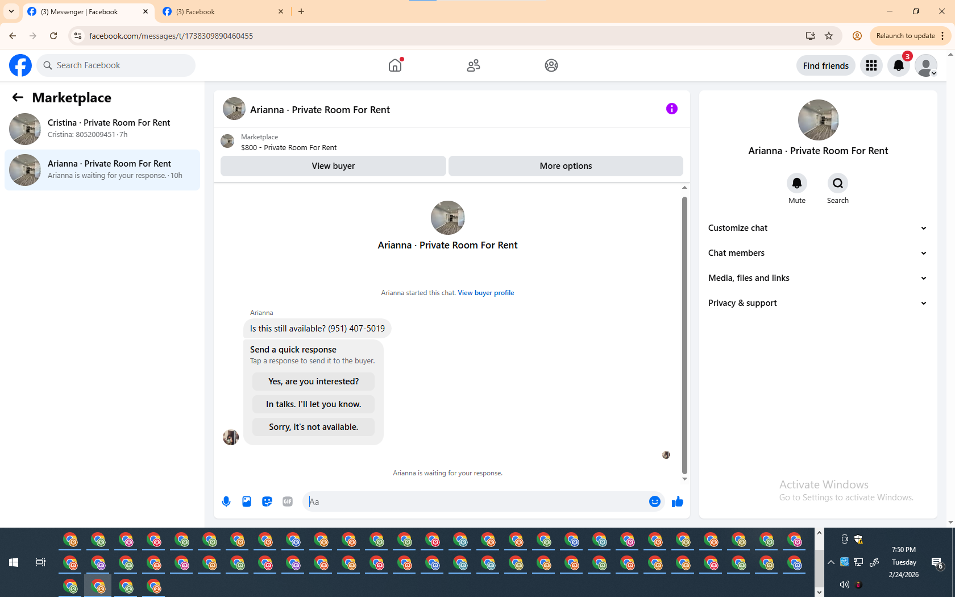Show hidden system tray icons

click(x=831, y=562)
